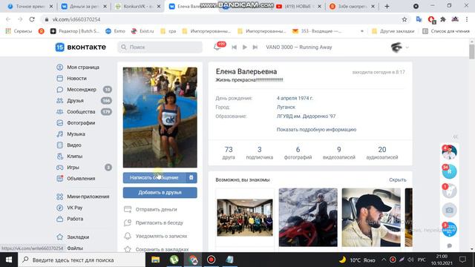Click education link ЛГУВД им. Дидоренко
Viewport: 475px width, 267px height.
[x=306, y=116]
